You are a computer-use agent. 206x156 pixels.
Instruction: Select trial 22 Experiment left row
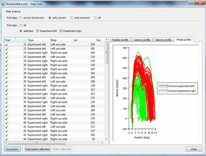point(55,49)
